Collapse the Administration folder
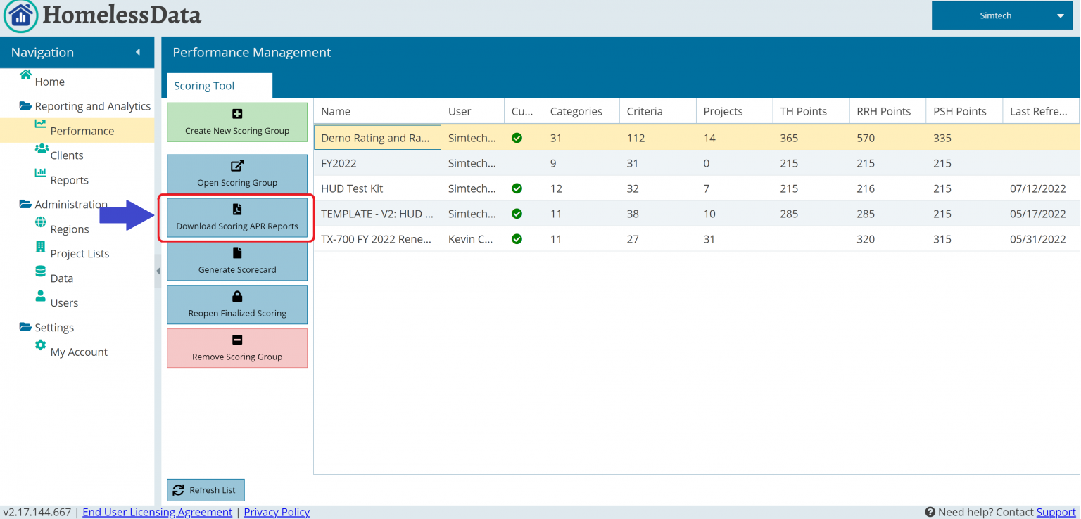This screenshot has width=1081, height=519. tap(26, 205)
